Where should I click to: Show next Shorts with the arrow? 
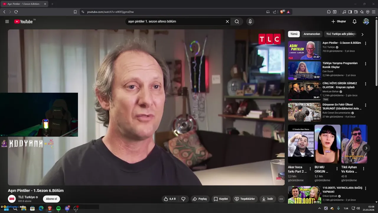tap(366, 148)
